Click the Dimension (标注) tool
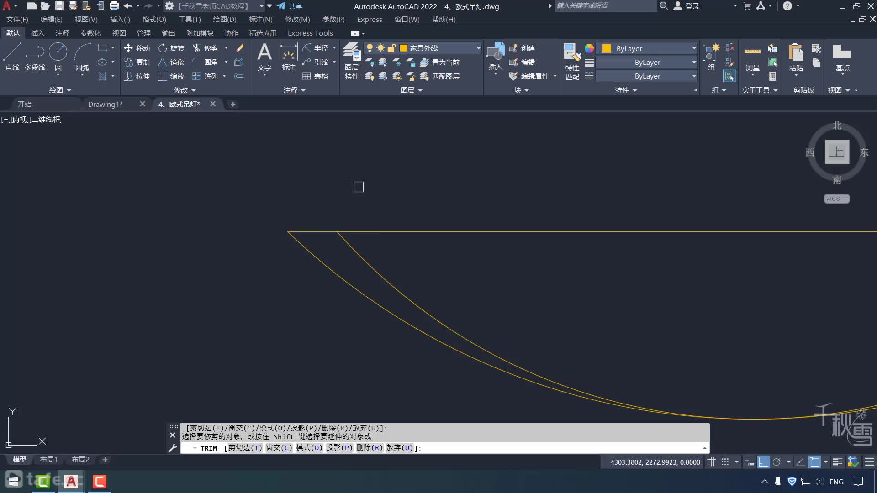The width and height of the screenshot is (877, 493). tap(288, 57)
